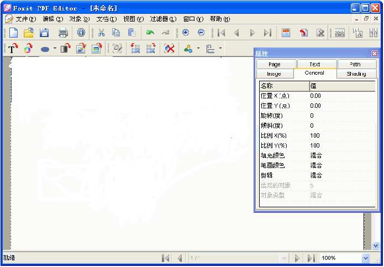This screenshot has height=267, width=384.
Task: Switch to the Text tab in properties panel
Action: (x=314, y=64)
